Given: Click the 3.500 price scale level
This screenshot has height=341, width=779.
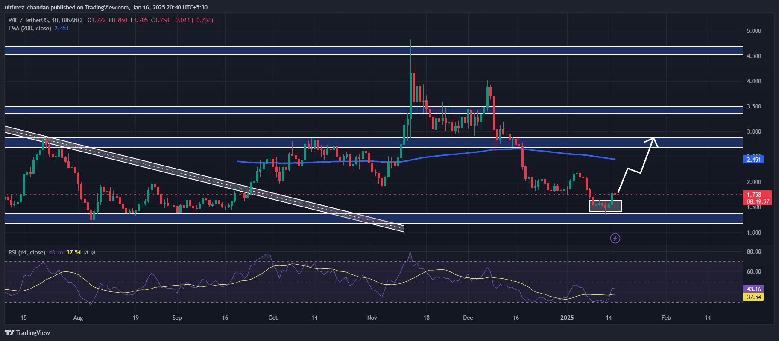Looking at the screenshot, I should [754, 106].
